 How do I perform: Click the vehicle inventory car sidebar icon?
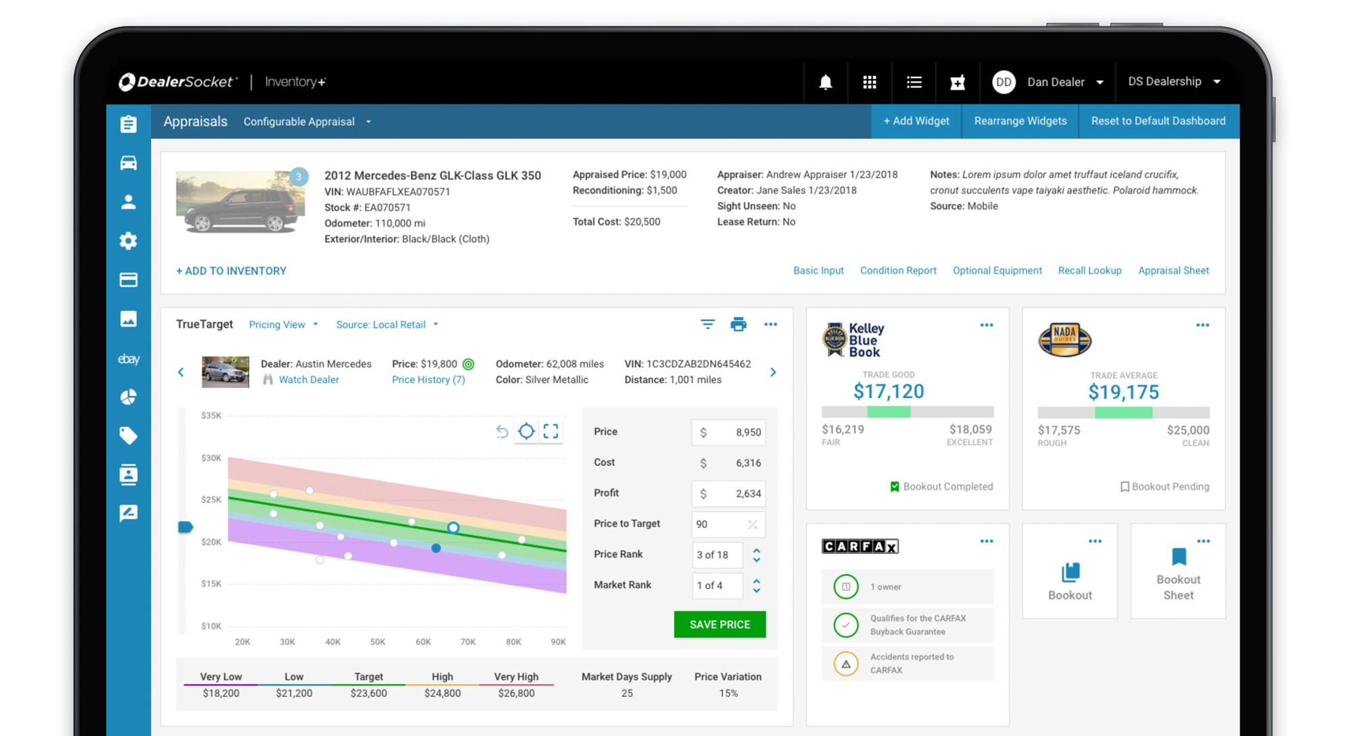coord(128,163)
